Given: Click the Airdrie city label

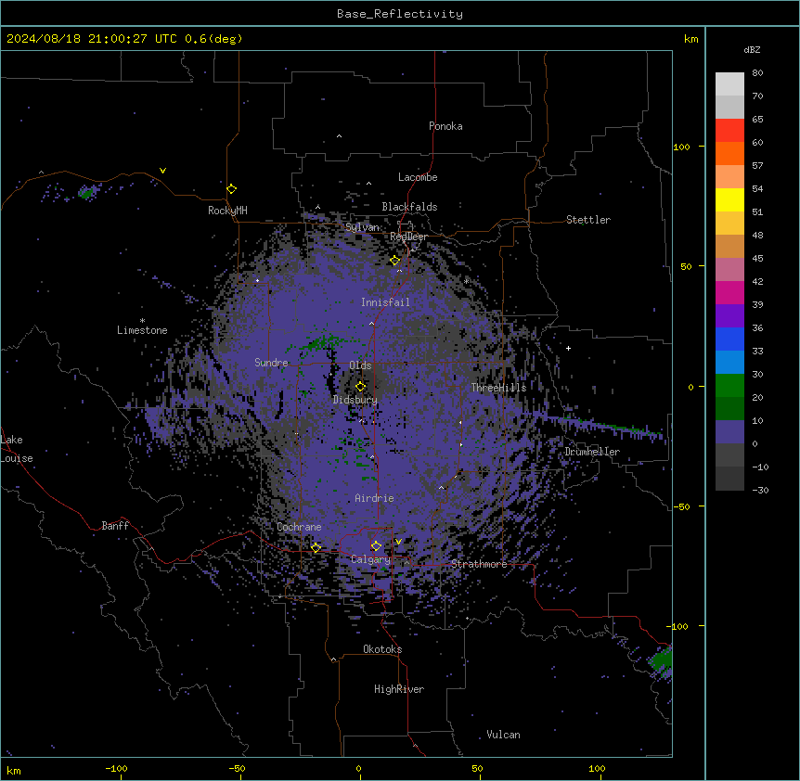Looking at the screenshot, I should pyautogui.click(x=374, y=498).
